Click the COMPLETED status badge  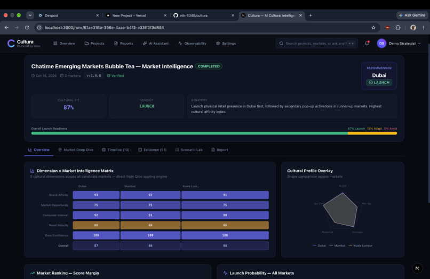coord(209,66)
